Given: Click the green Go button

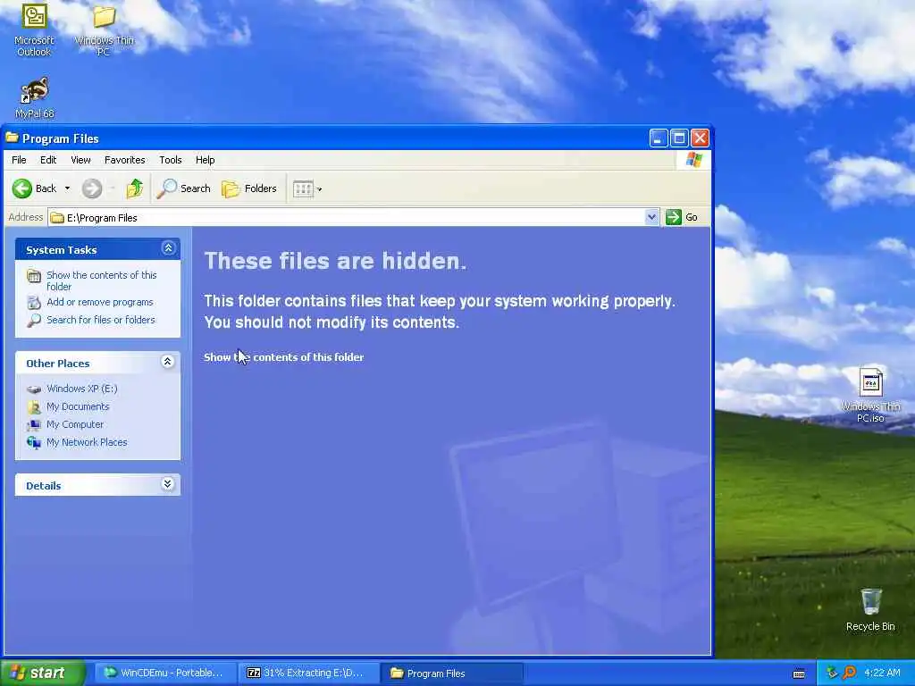Looking at the screenshot, I should pos(682,217).
